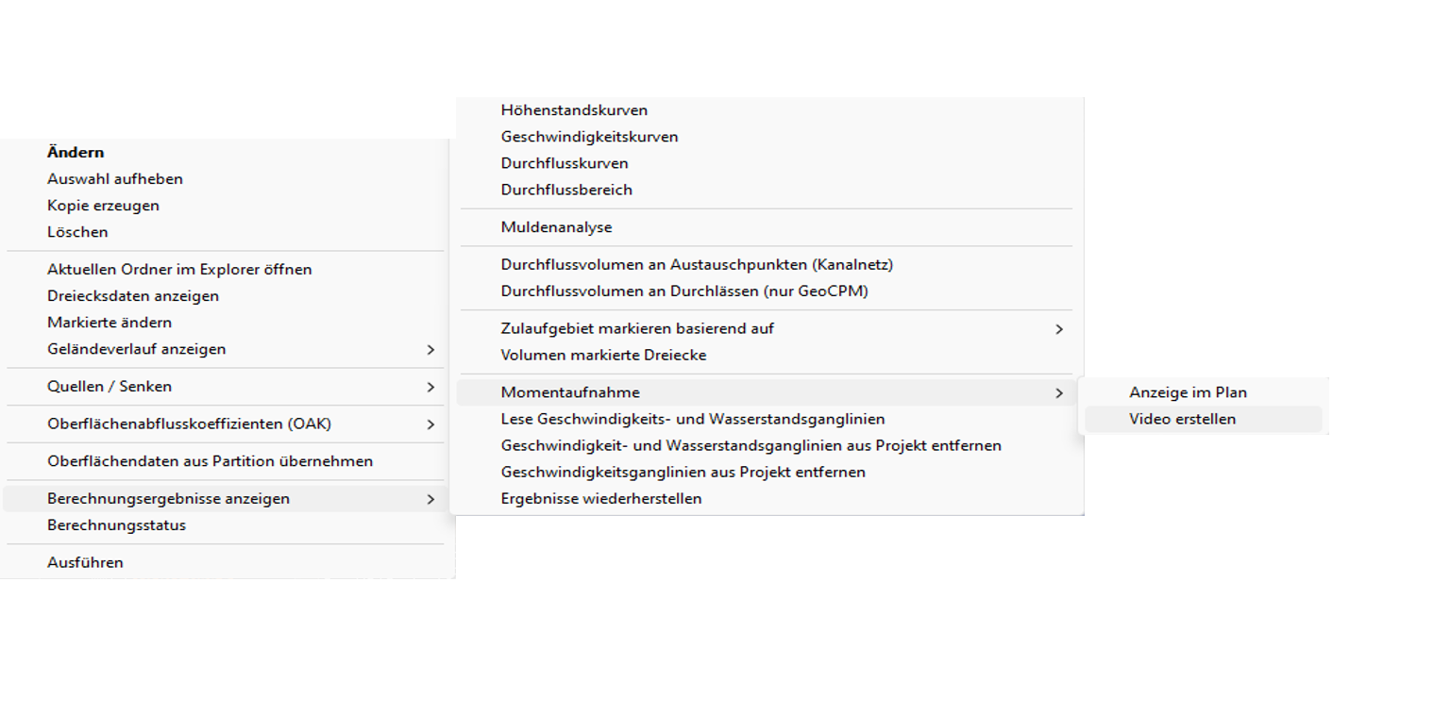Click the Muldenanalyse entry
The image size is (1434, 715).
click(x=556, y=227)
